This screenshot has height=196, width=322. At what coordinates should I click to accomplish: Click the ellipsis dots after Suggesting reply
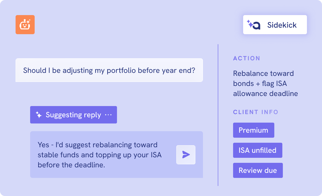108,115
